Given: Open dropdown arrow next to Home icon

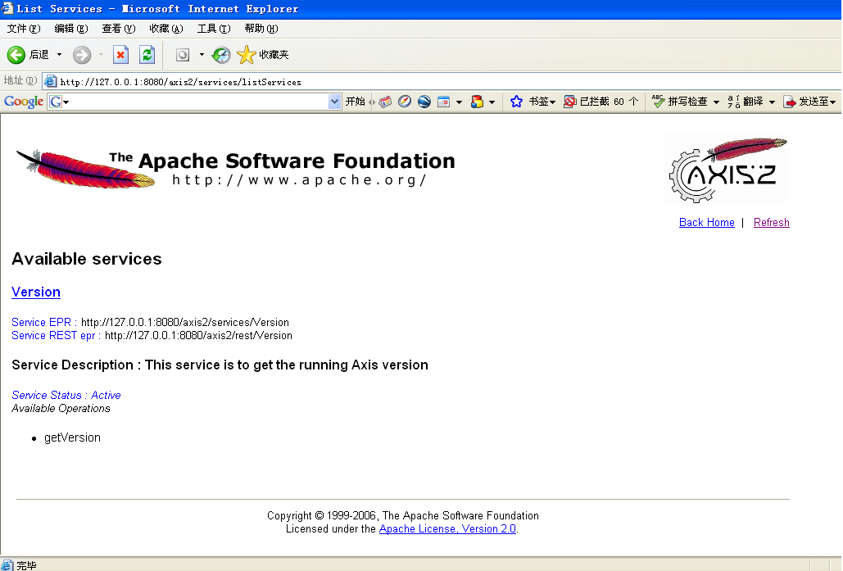Looking at the screenshot, I should coord(202,54).
